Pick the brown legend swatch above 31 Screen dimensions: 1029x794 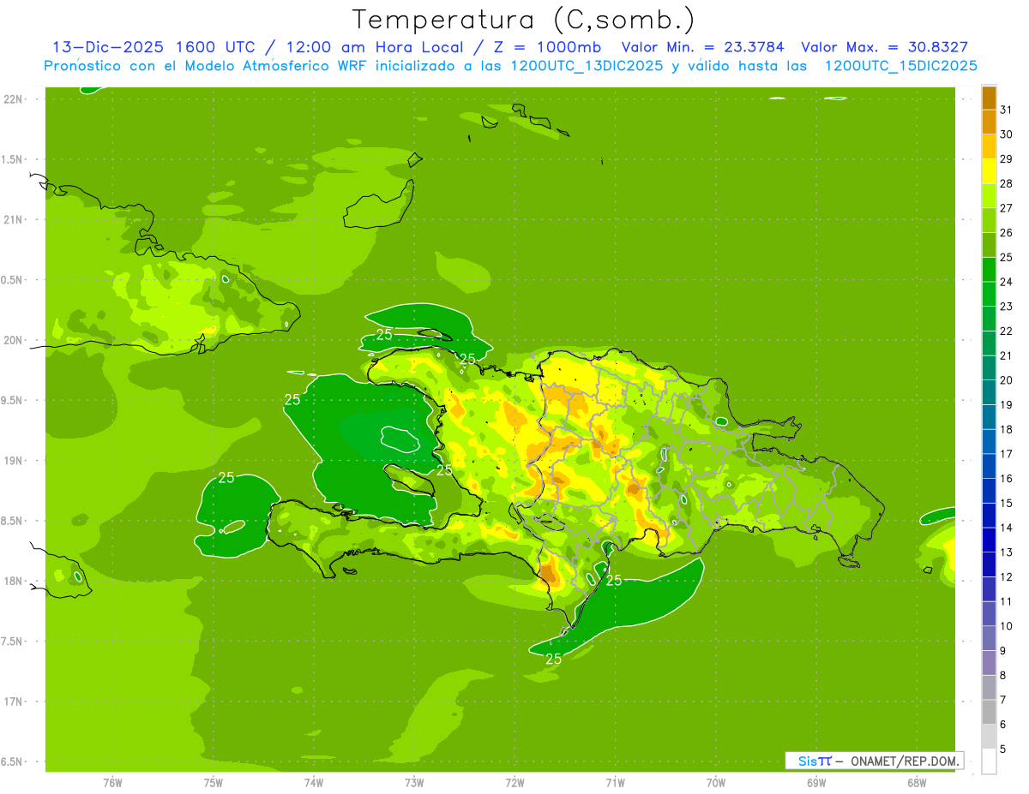point(989,98)
